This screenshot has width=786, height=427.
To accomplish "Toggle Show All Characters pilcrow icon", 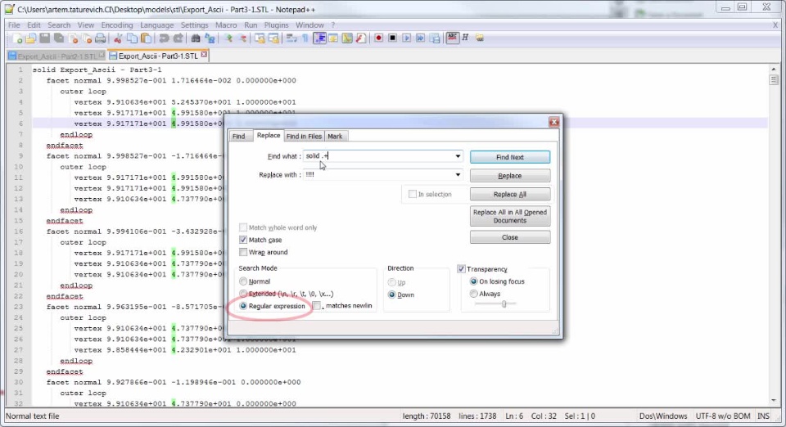I will pyautogui.click(x=305, y=38).
